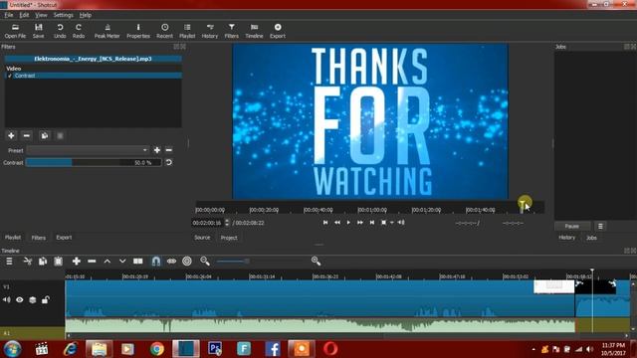Copy the clip in timeline toolbar
The image size is (637, 358).
tap(43, 262)
